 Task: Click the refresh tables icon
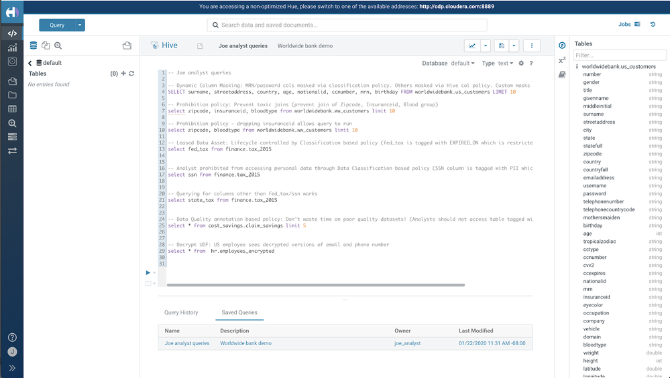pos(131,74)
